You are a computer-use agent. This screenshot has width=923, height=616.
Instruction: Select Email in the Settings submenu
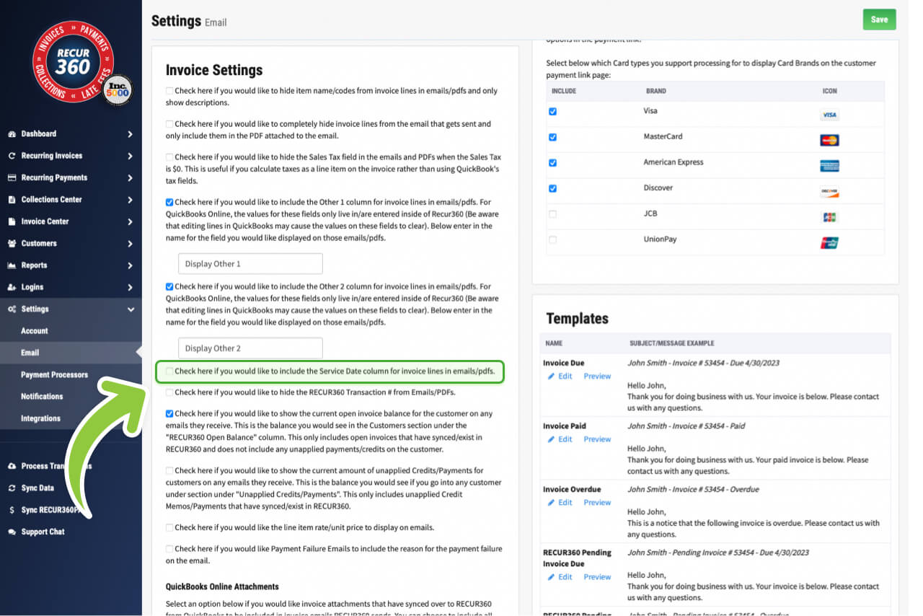click(30, 353)
